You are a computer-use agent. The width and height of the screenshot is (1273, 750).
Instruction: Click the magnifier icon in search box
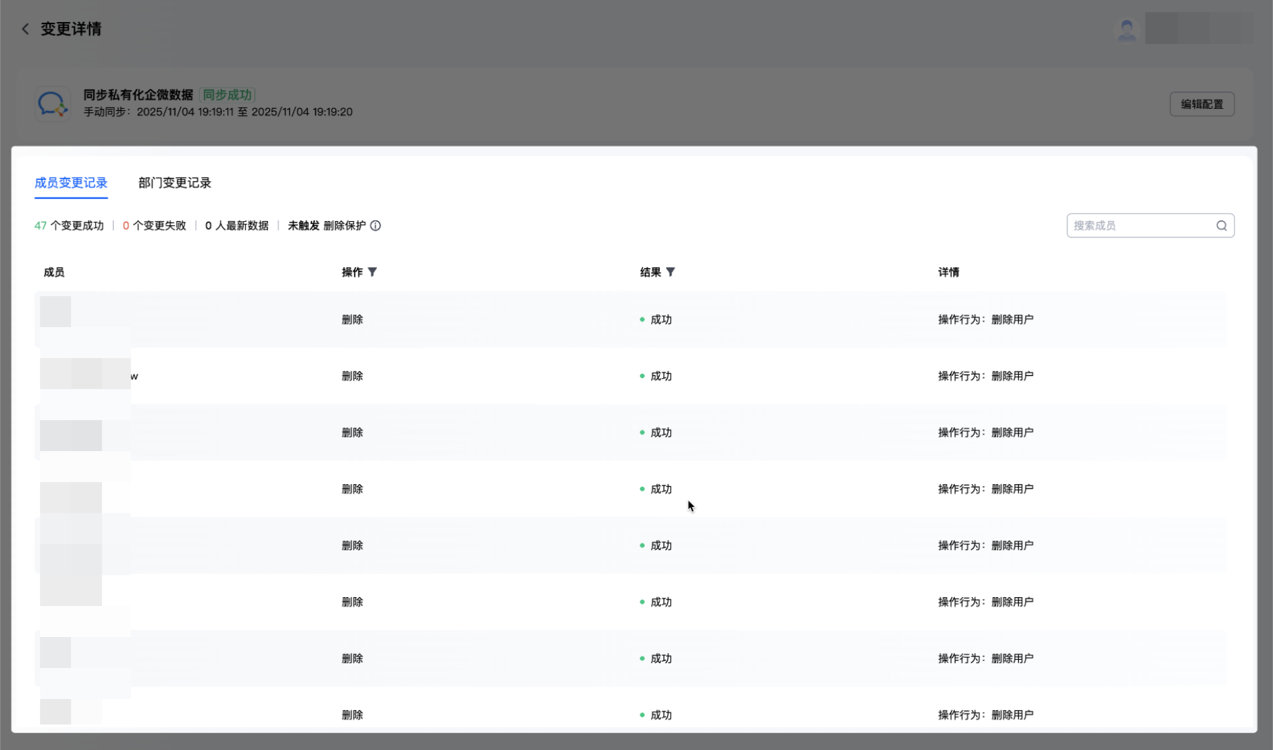pos(1221,226)
